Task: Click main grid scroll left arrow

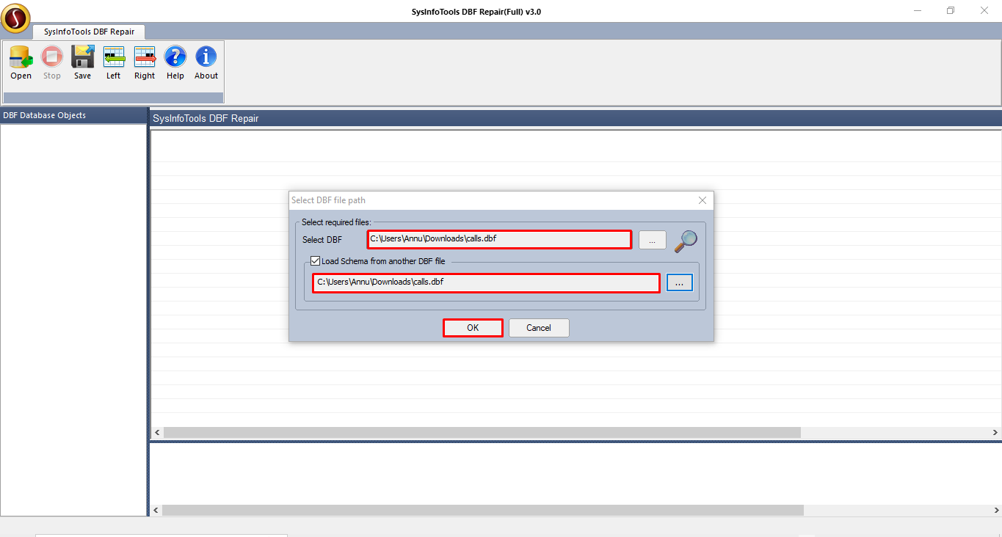Action: tap(156, 433)
